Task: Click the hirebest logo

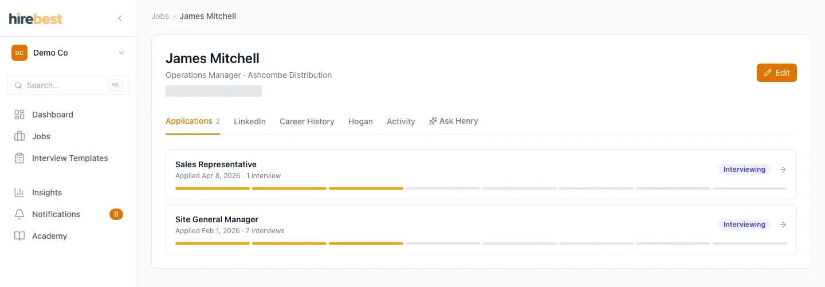Action: coord(36,18)
